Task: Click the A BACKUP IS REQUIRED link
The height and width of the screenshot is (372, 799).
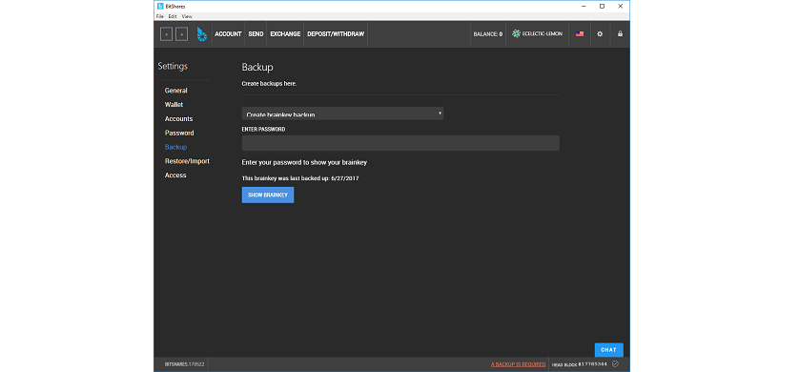Action: click(519, 364)
